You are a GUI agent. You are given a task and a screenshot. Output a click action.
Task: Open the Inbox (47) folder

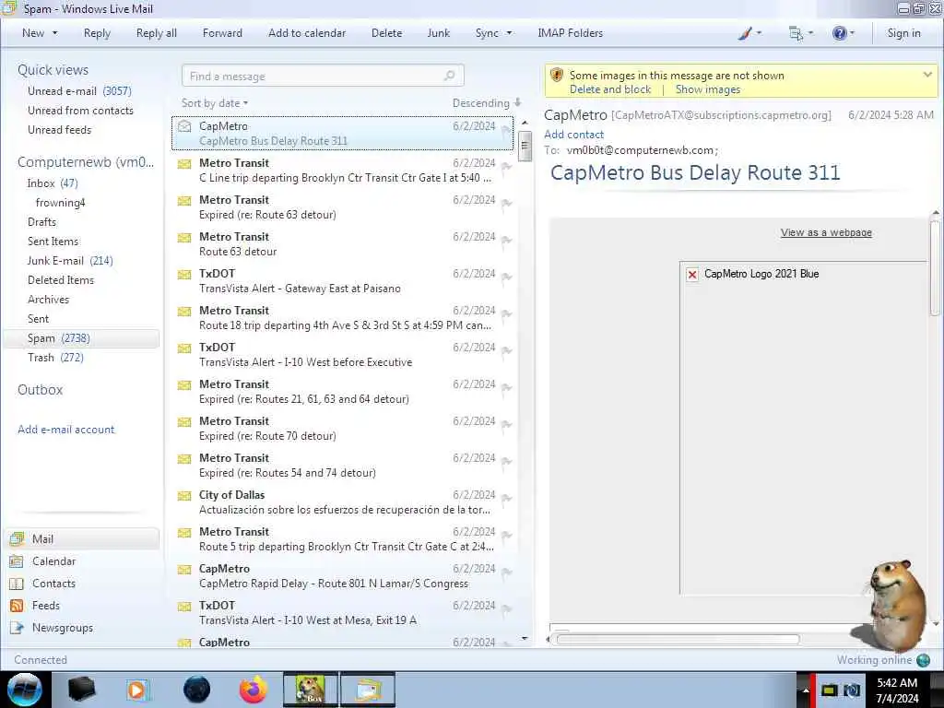pyautogui.click(x=53, y=183)
